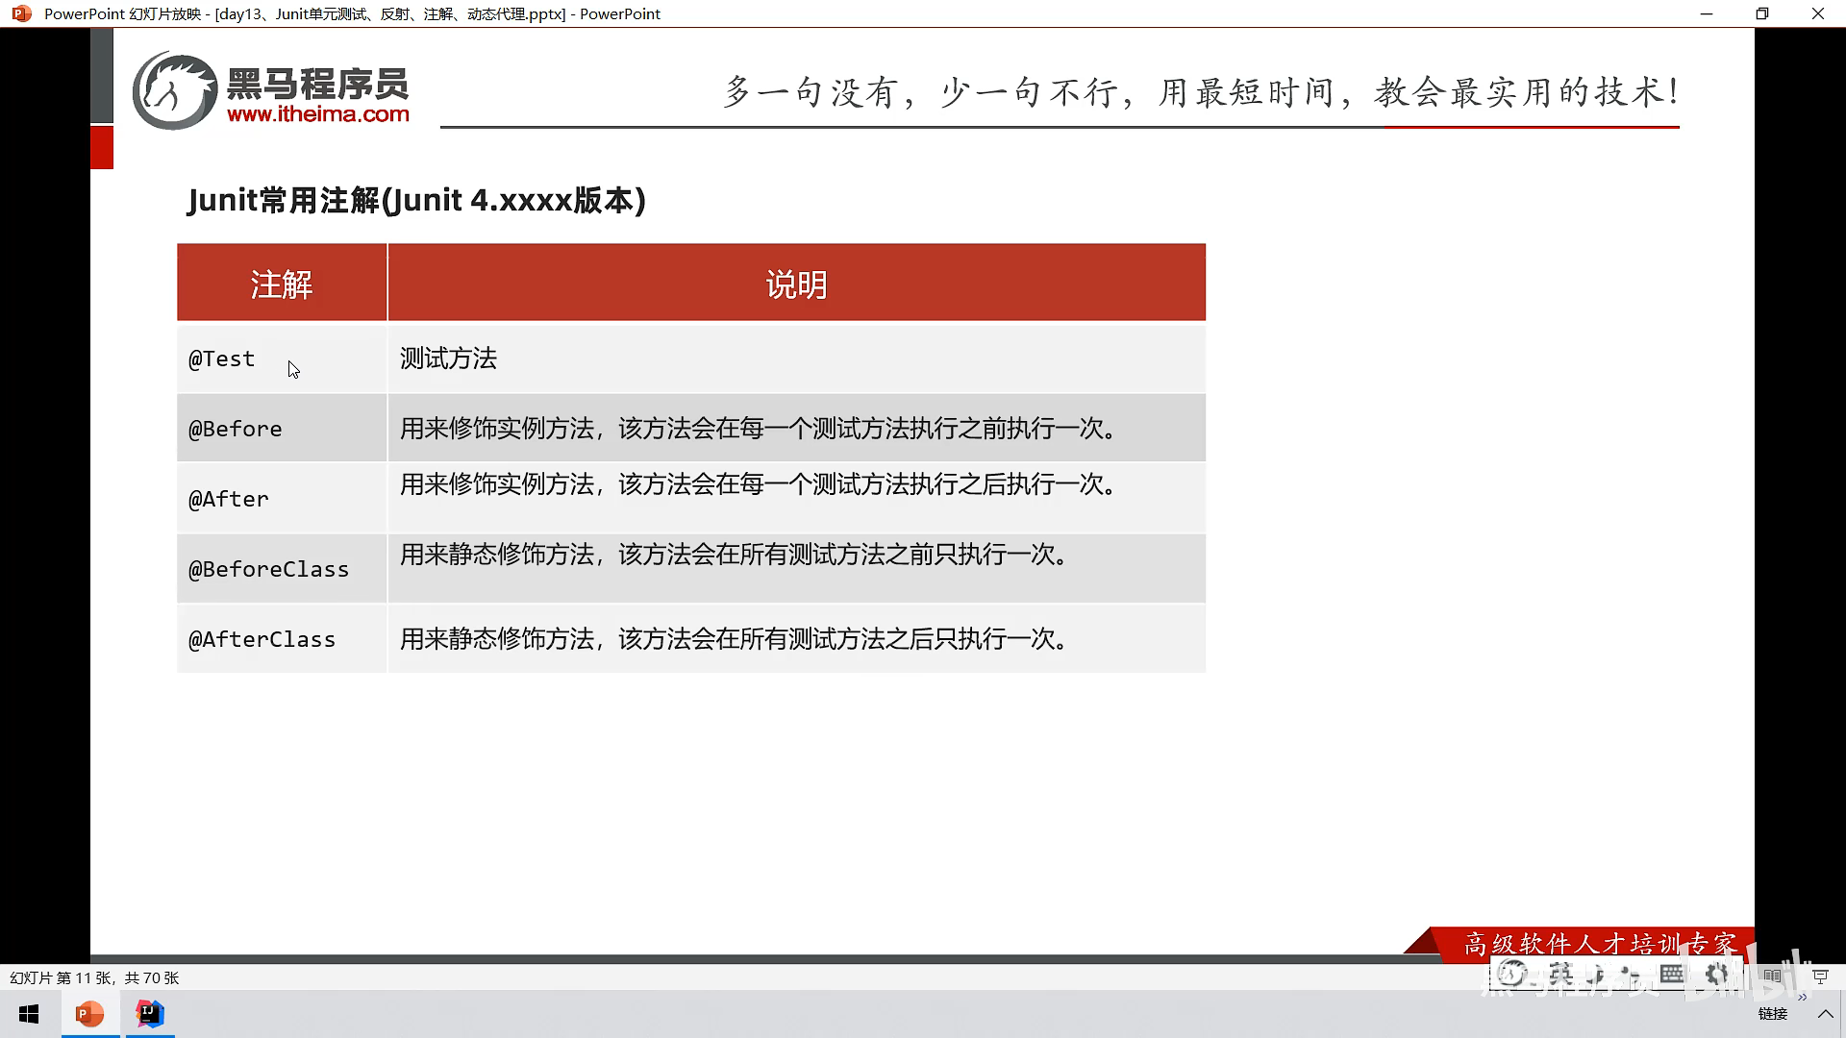Image resolution: width=1846 pixels, height=1038 pixels.
Task: Click the 链接 taskbar toolbar label
Action: [1772, 1014]
